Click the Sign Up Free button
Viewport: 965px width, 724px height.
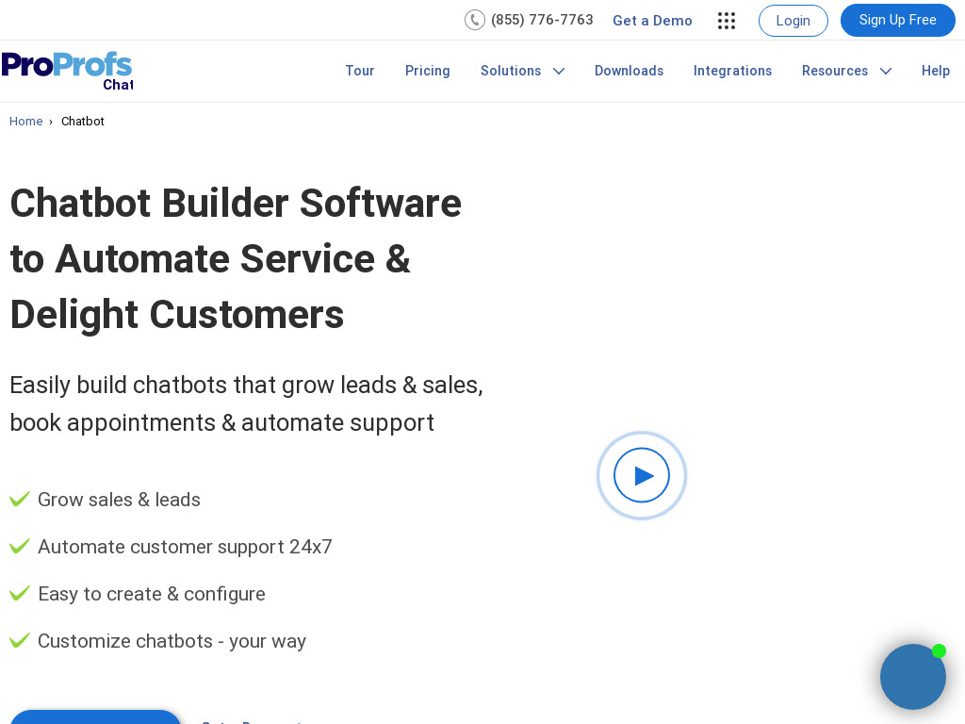pos(897,20)
